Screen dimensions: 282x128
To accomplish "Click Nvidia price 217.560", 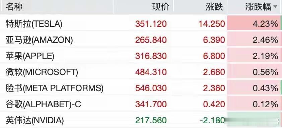I will tap(151, 120).
